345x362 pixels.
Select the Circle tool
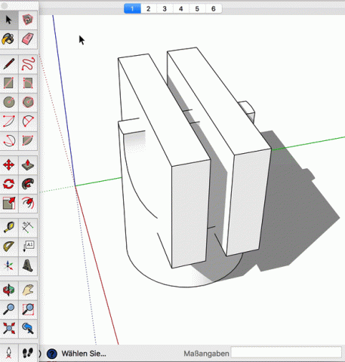pyautogui.click(x=9, y=103)
